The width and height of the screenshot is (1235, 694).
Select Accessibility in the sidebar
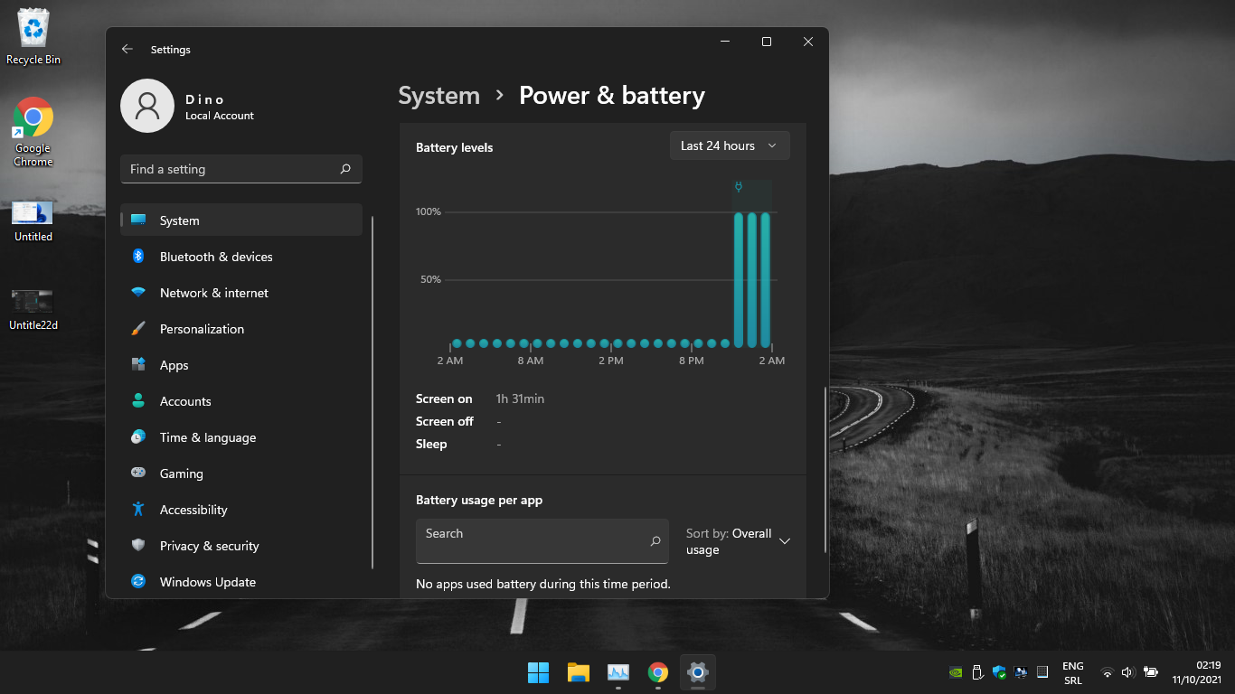tap(193, 510)
